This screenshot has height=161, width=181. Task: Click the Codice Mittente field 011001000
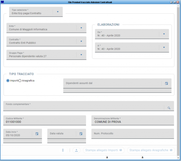click(x=45, y=120)
